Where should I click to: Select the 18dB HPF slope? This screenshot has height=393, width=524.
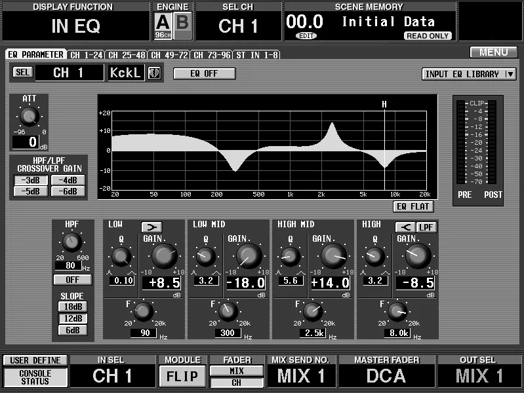click(x=73, y=307)
